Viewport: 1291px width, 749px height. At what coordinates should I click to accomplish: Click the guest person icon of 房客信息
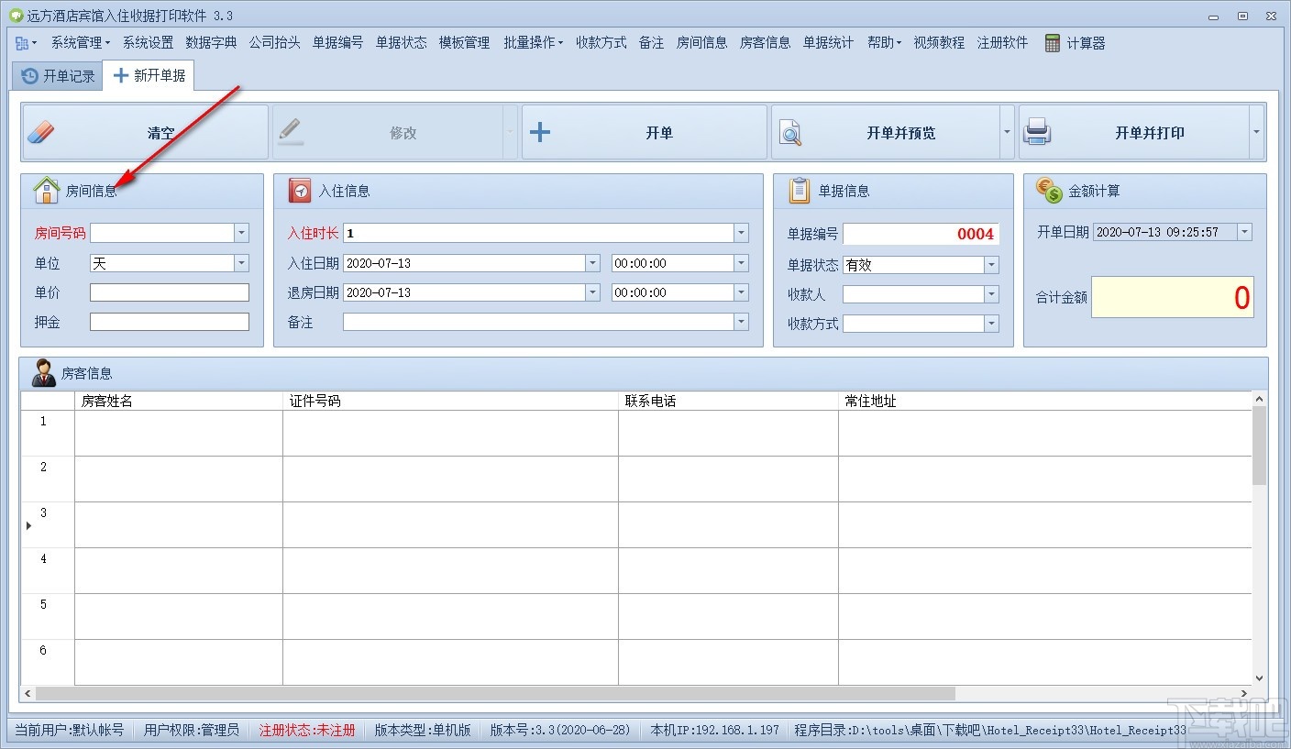(43, 373)
